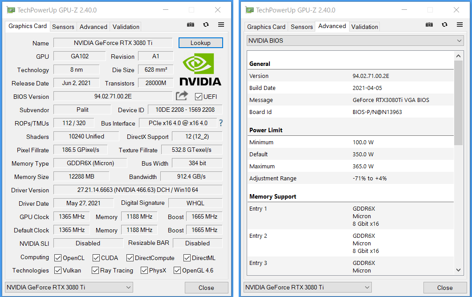Toggle the DirectCompute checkbox

point(130,258)
